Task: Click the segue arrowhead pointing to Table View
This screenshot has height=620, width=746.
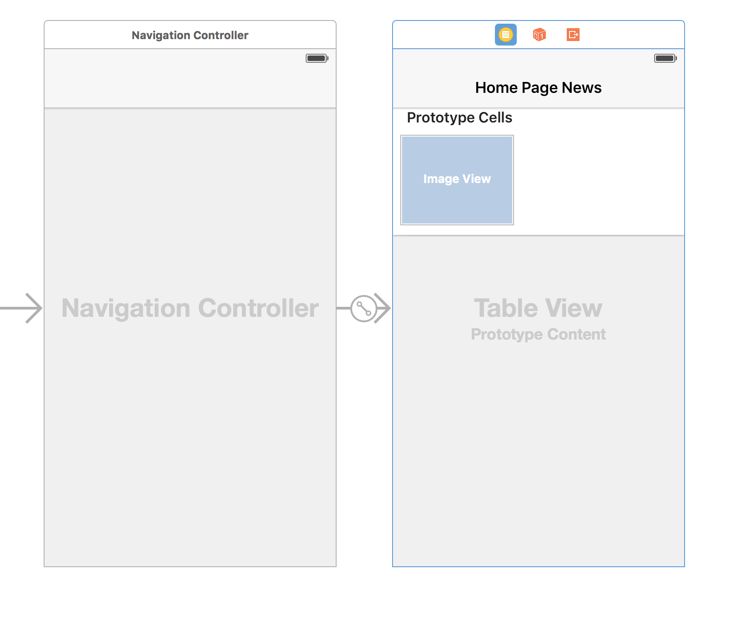Action: 383,308
